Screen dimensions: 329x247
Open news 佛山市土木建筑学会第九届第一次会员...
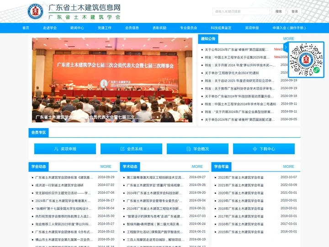click(x=64, y=240)
